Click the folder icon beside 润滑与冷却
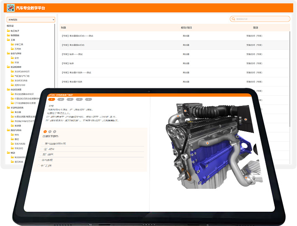This screenshot has width=297, height=226. point(12,85)
